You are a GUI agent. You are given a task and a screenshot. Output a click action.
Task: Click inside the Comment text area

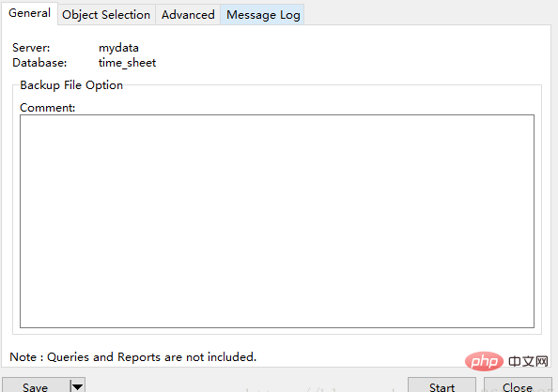pos(277,221)
